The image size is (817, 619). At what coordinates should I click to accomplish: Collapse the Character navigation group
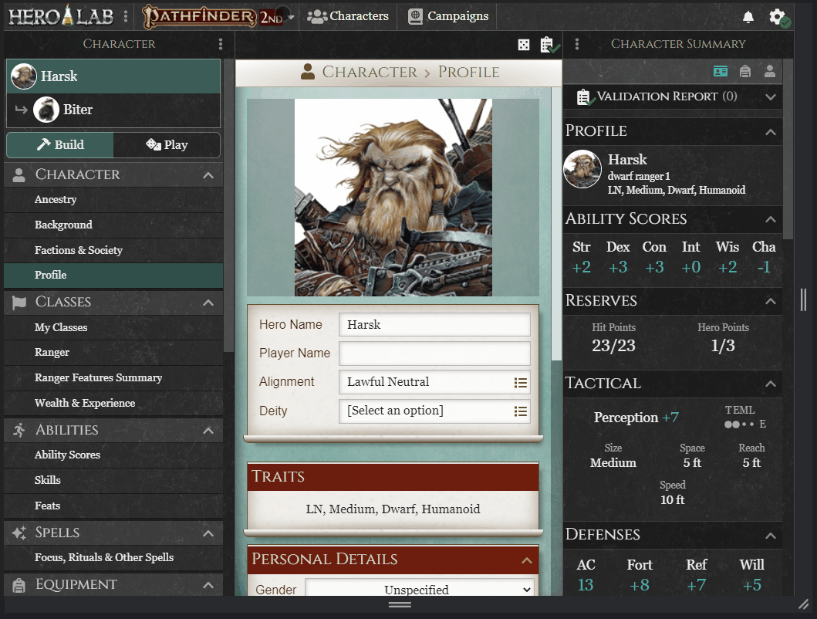click(x=208, y=175)
